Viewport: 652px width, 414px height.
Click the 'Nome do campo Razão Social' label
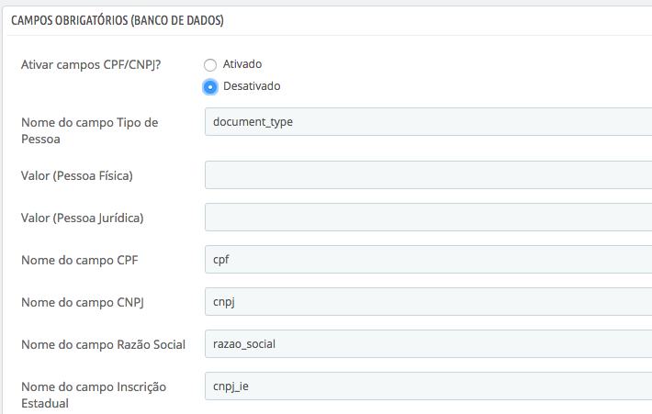[x=103, y=344]
